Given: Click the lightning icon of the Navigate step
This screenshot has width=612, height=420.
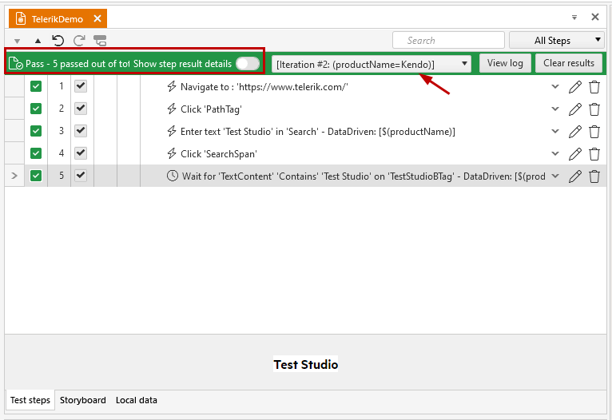Looking at the screenshot, I should click(172, 86).
